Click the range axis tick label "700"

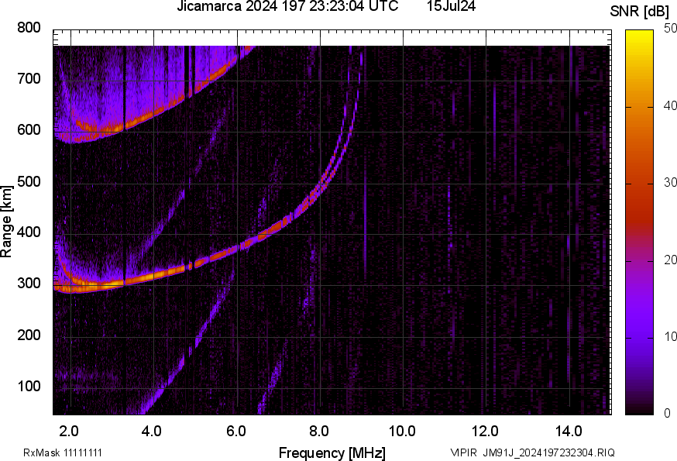point(29,78)
